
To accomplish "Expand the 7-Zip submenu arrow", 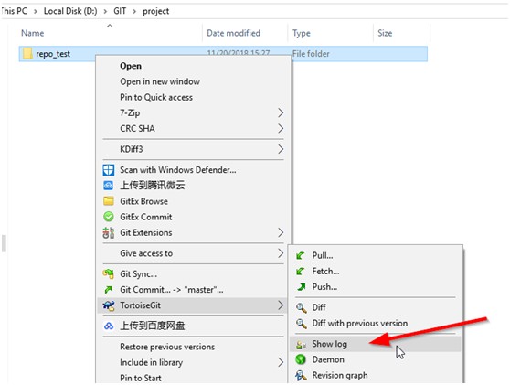I will 281,112.
